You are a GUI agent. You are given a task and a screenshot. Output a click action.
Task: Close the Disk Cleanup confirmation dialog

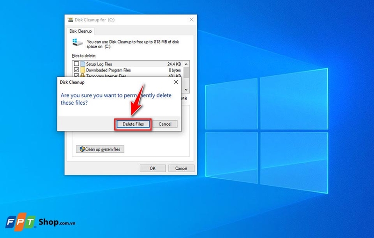click(176, 82)
